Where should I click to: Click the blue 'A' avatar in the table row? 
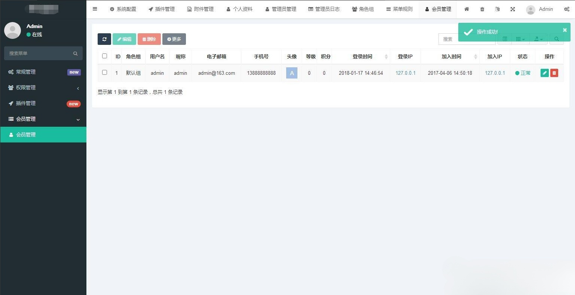[x=292, y=73]
